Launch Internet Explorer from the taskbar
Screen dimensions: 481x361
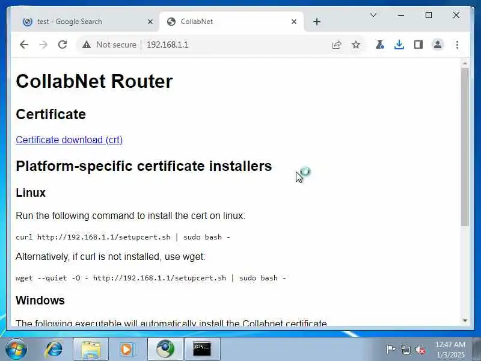click(x=54, y=349)
